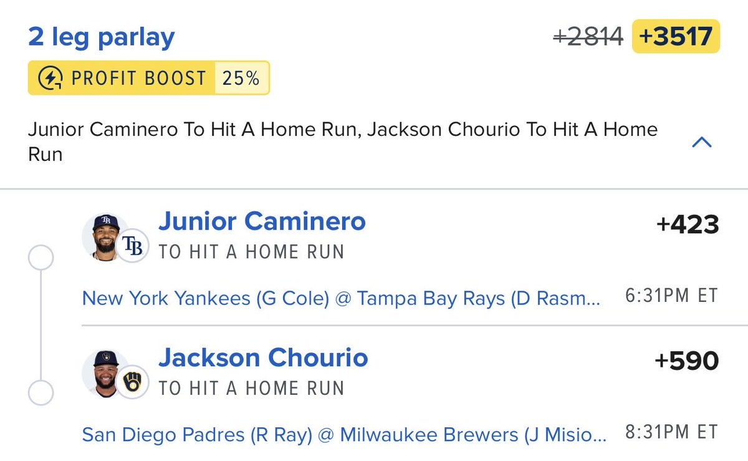The height and width of the screenshot is (461, 748).
Task: Click the Tampa Bay Rays team logo
Action: coord(133,248)
